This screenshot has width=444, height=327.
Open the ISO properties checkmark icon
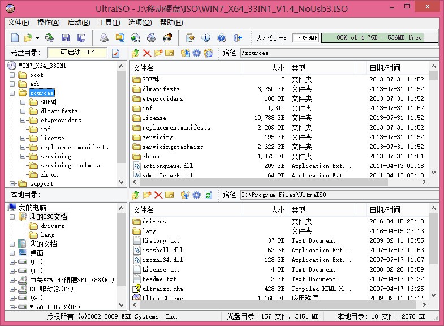point(116,53)
